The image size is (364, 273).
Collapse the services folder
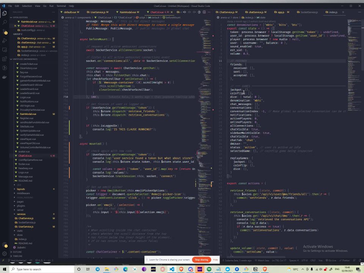[x=21, y=214]
